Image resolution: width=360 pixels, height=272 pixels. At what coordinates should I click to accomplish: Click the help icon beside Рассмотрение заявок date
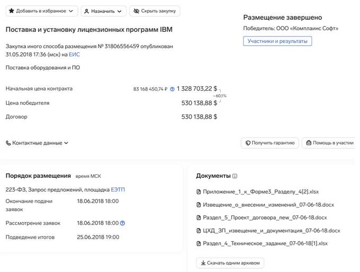[x=123, y=223]
